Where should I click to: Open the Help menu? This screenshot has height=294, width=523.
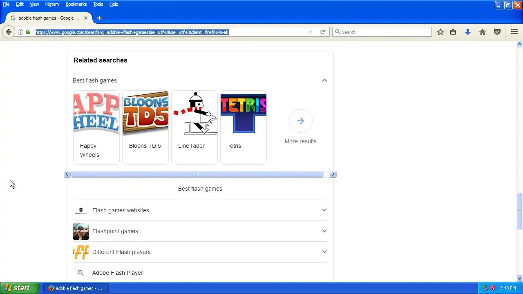click(114, 4)
